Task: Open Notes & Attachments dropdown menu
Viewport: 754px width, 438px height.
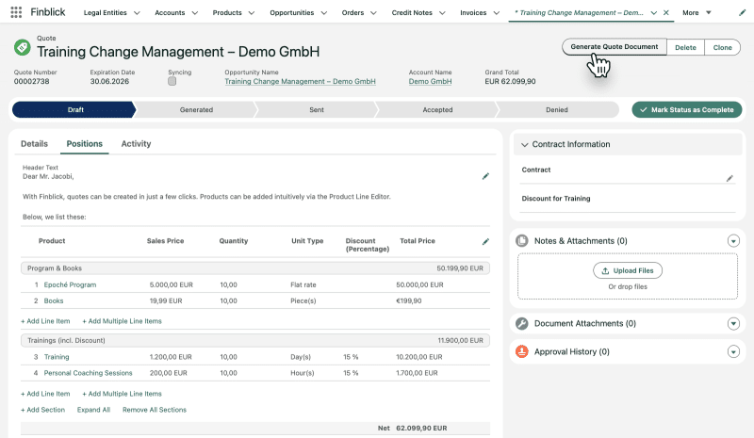Action: (x=733, y=241)
